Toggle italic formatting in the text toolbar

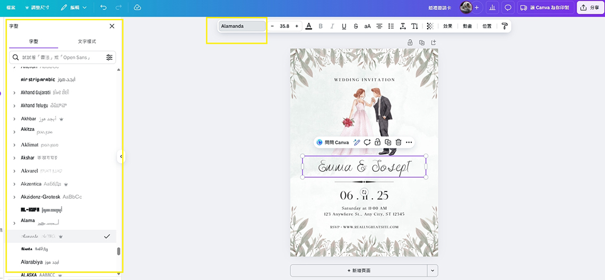click(332, 26)
